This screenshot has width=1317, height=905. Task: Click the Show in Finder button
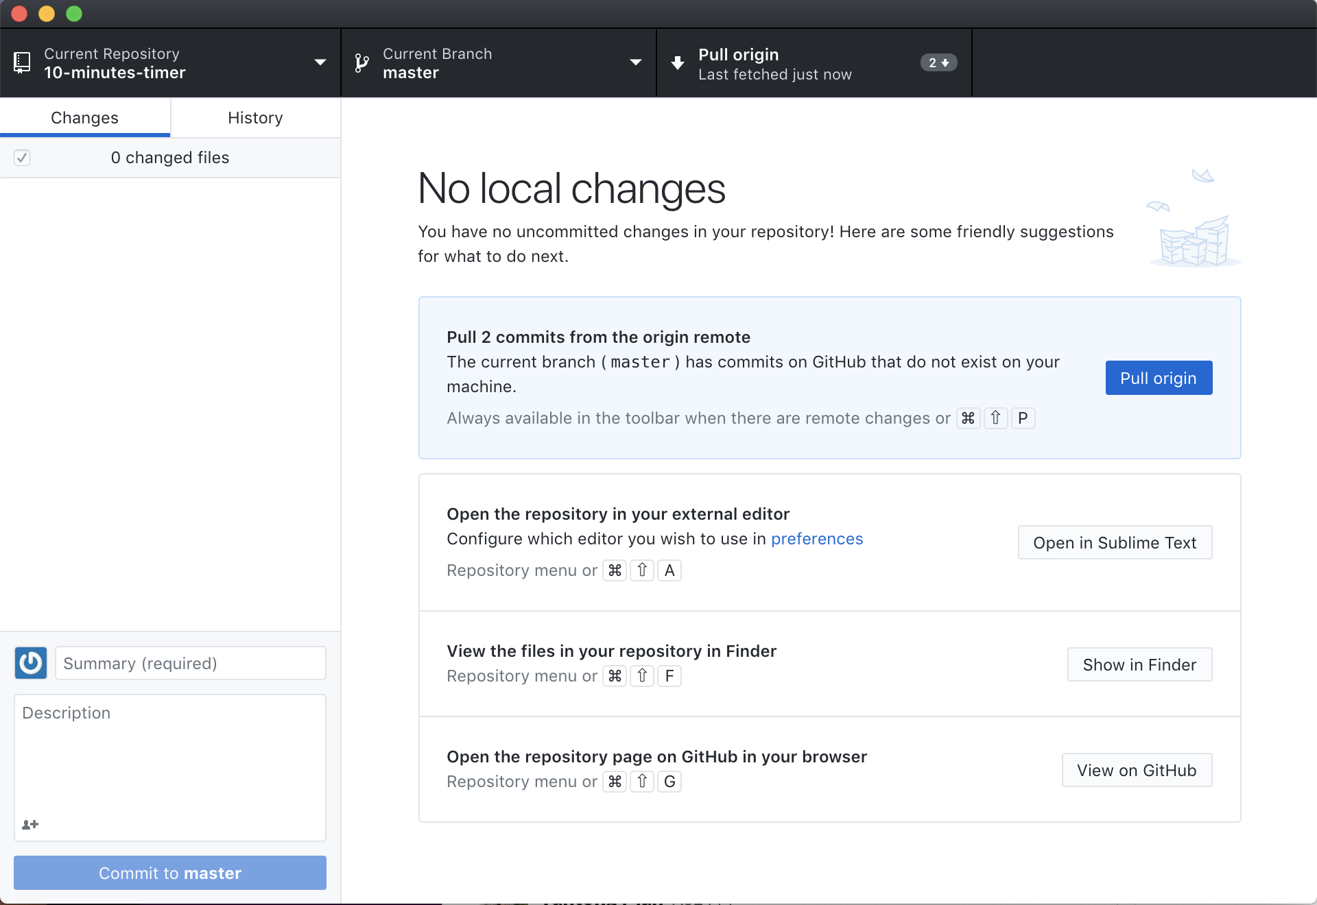click(x=1139, y=665)
